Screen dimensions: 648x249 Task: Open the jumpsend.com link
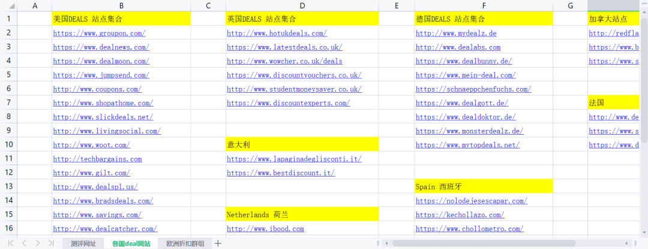[101, 75]
